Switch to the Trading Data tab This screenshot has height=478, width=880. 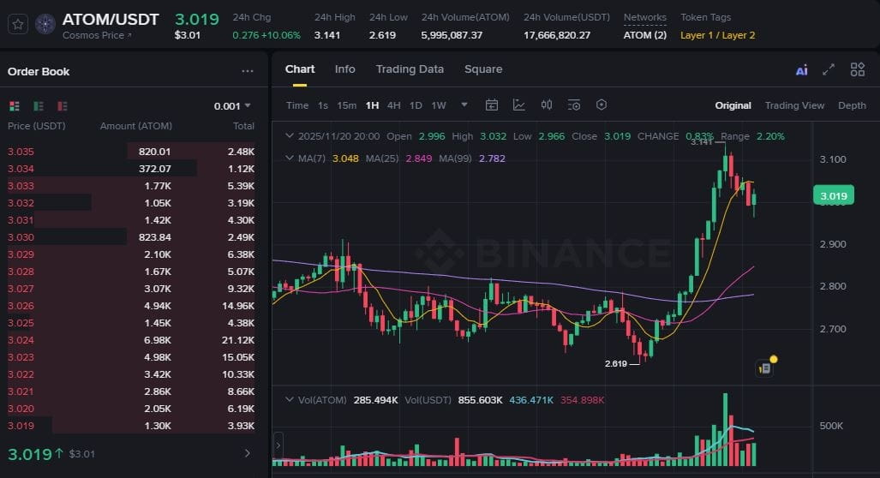(x=410, y=69)
